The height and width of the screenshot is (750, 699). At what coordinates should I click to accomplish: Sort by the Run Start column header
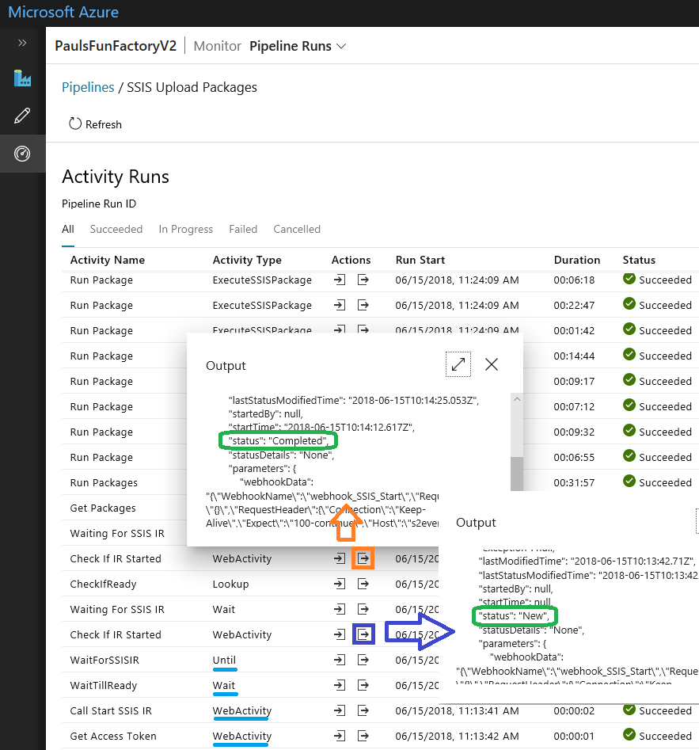[x=420, y=260]
